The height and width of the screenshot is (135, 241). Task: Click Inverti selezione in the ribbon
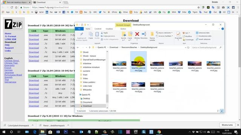point(203,39)
